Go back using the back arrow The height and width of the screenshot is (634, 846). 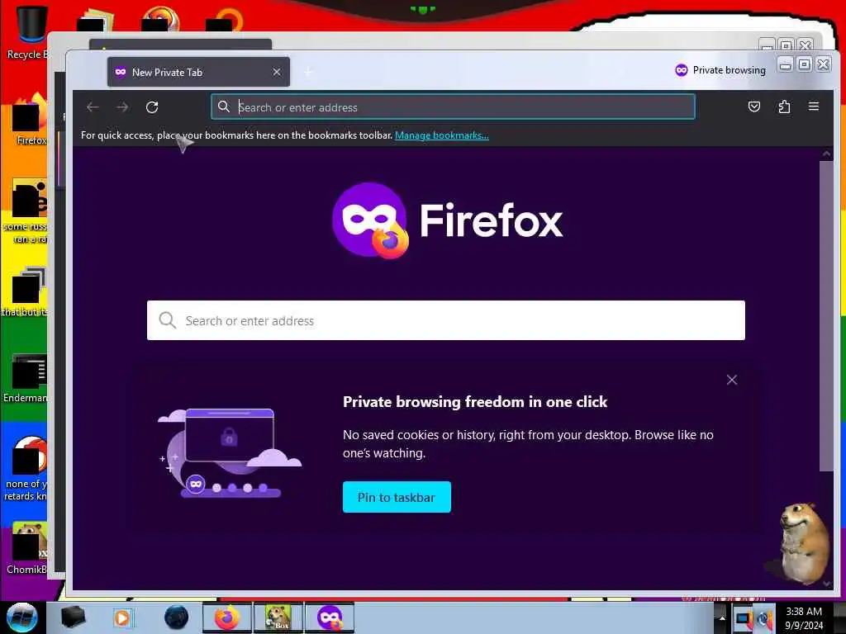click(x=93, y=107)
